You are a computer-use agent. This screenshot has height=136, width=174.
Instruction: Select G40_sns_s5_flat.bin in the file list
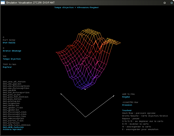tap(14, 82)
